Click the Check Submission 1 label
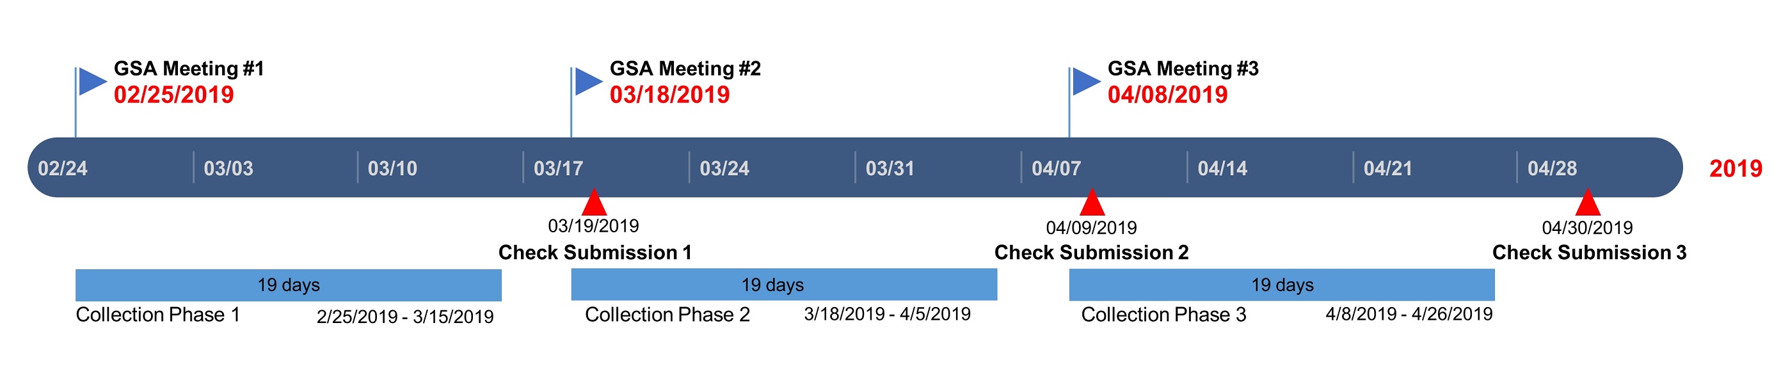 pyautogui.click(x=595, y=253)
